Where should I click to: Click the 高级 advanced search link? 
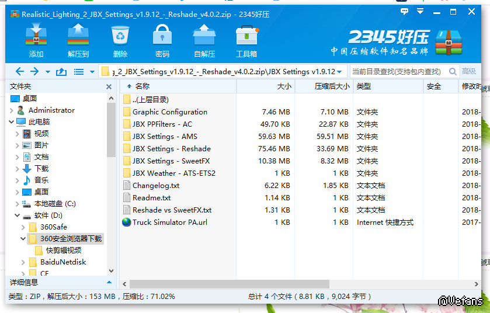point(469,71)
